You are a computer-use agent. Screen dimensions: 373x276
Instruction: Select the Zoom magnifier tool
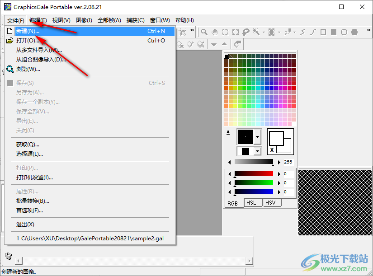[204, 32]
